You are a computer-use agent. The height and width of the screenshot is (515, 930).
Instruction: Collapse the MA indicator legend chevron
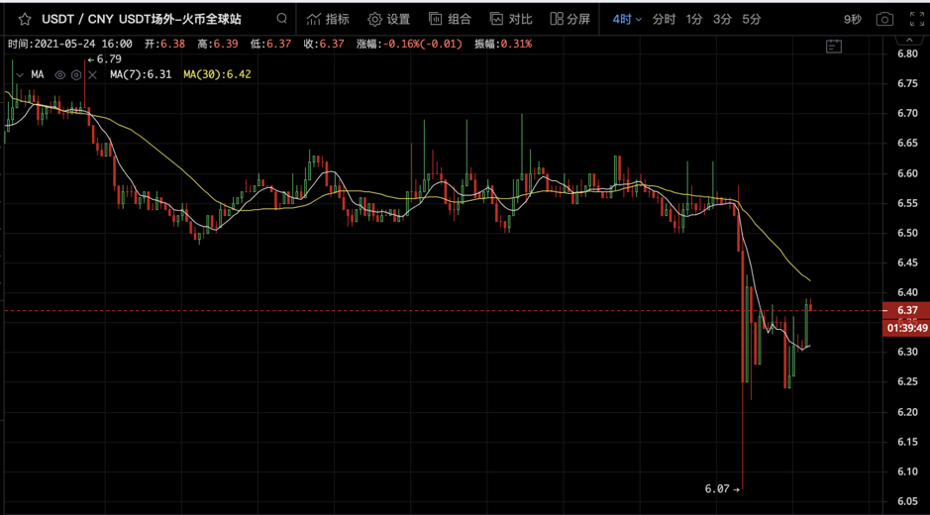tap(19, 75)
